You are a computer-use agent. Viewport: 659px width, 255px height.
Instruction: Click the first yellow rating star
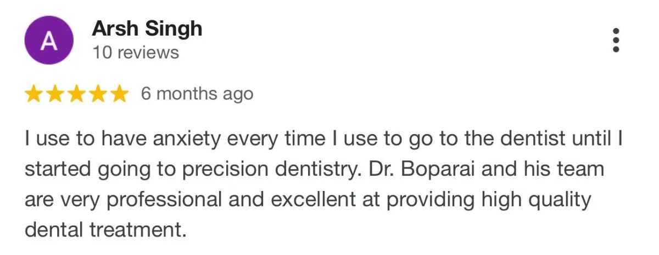point(34,94)
